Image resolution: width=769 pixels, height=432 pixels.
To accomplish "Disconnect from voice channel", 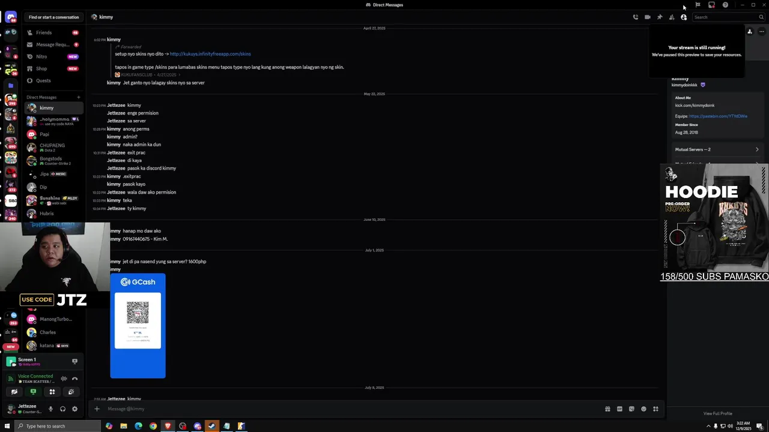I will pyautogui.click(x=74, y=379).
